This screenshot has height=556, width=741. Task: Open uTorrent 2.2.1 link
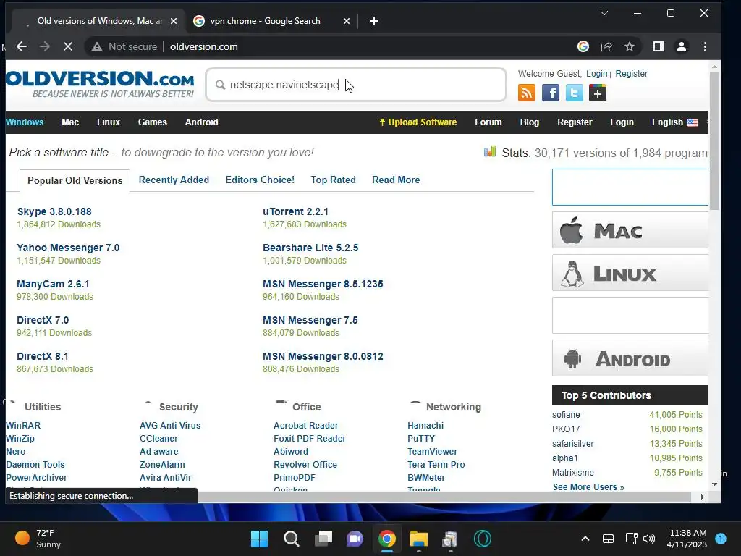click(295, 211)
